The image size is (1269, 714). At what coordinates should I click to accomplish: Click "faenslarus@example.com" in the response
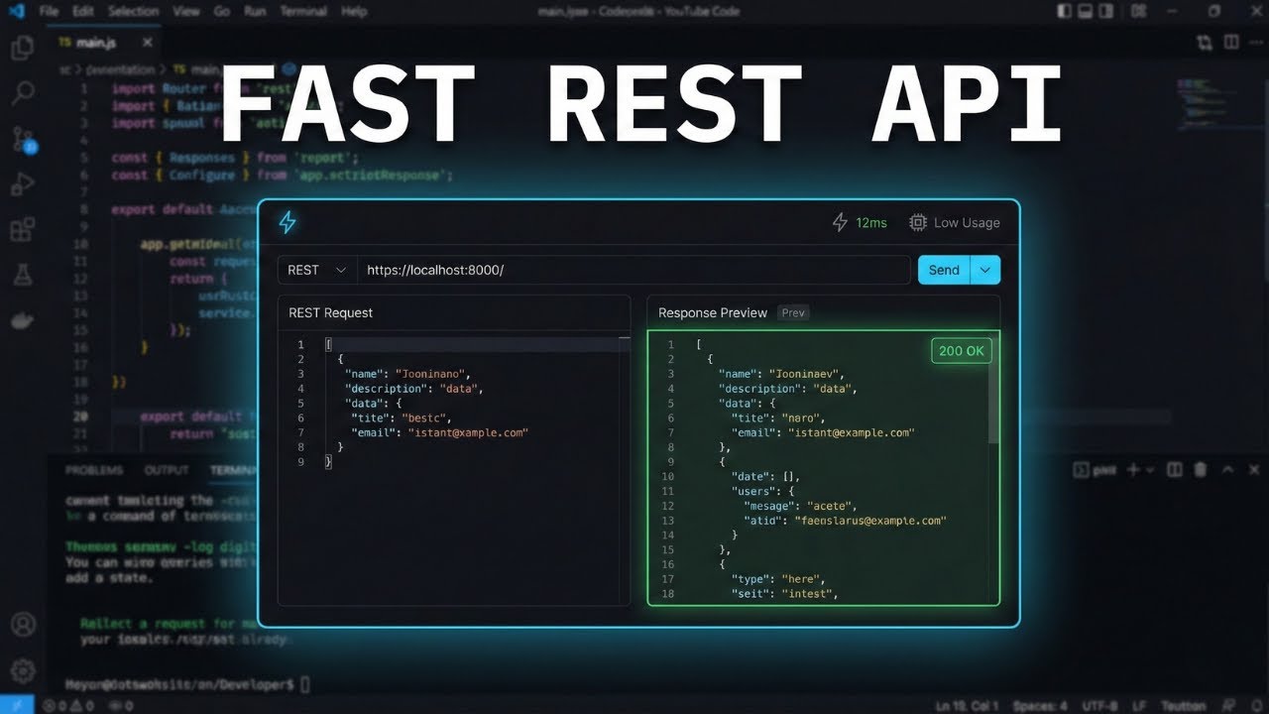click(x=870, y=520)
